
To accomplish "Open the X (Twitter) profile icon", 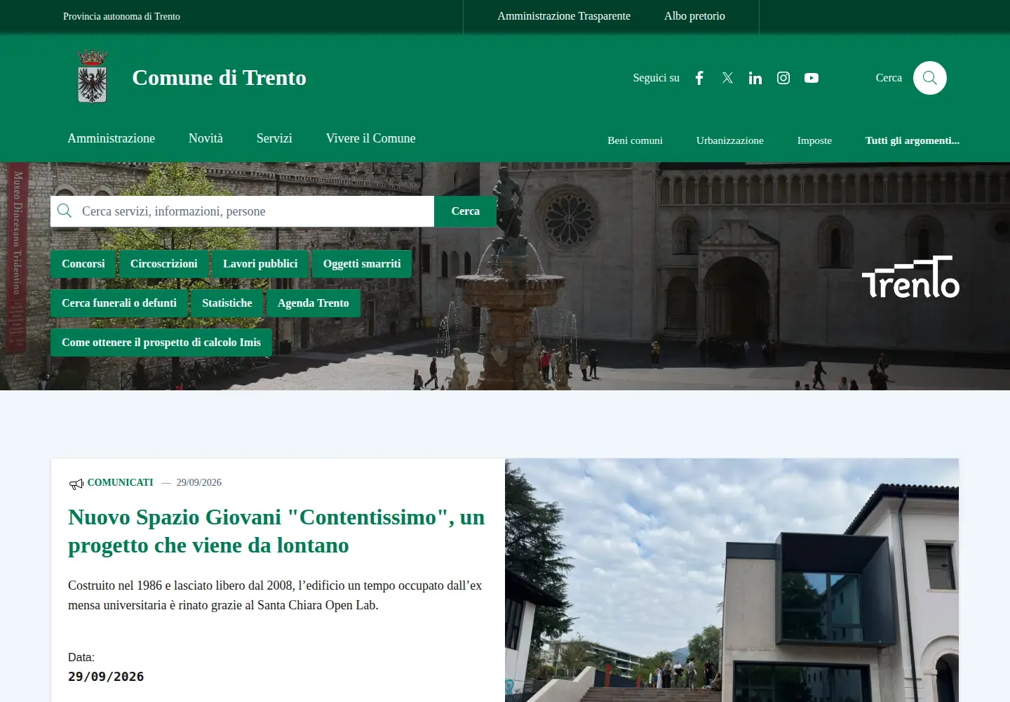I will tap(727, 78).
